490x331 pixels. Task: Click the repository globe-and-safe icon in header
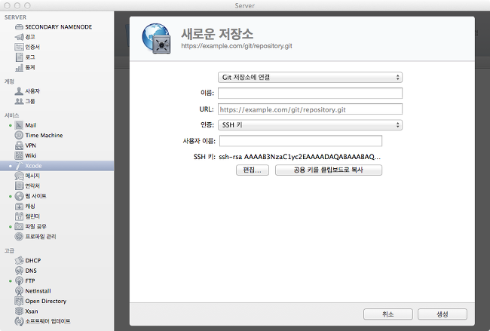(157, 38)
